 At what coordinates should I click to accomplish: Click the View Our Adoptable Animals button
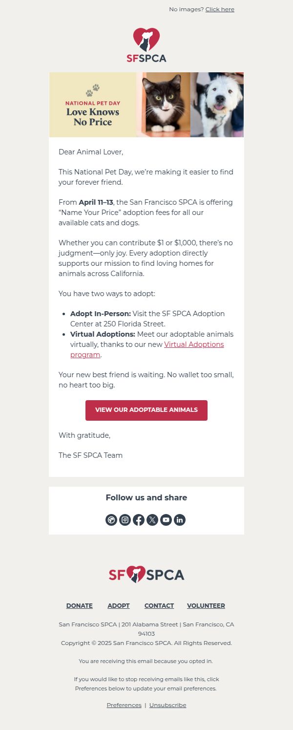[x=146, y=410]
